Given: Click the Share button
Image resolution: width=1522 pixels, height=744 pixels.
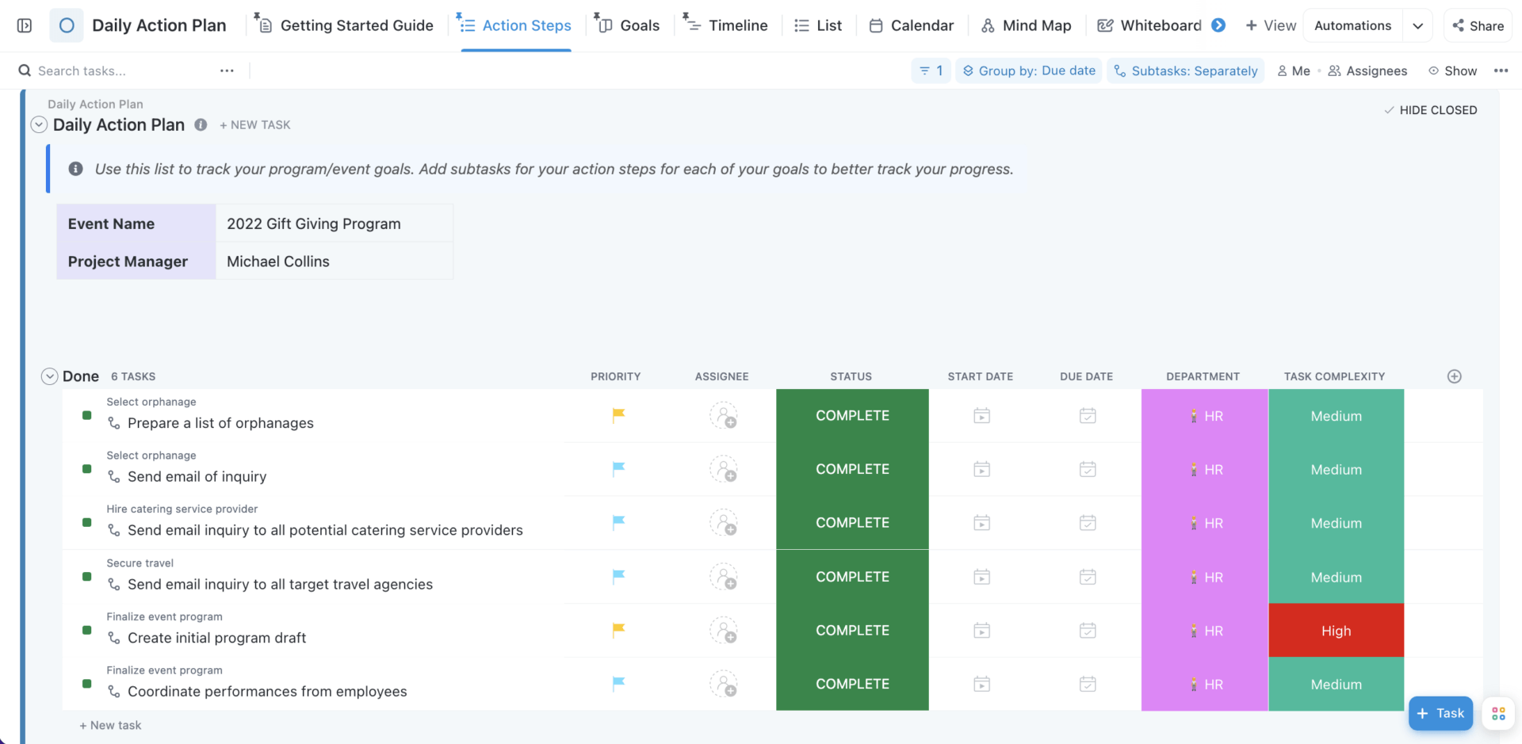Looking at the screenshot, I should 1478,25.
